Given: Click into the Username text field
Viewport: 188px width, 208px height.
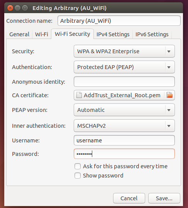Looking at the screenshot, I should tap(124, 140).
